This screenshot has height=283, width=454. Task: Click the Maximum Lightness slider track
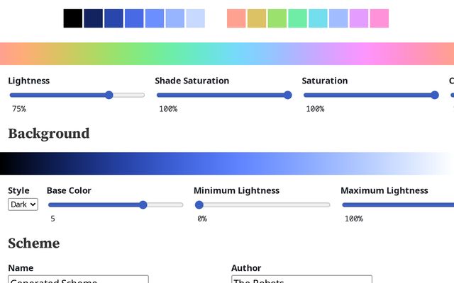pyautogui.click(x=397, y=205)
